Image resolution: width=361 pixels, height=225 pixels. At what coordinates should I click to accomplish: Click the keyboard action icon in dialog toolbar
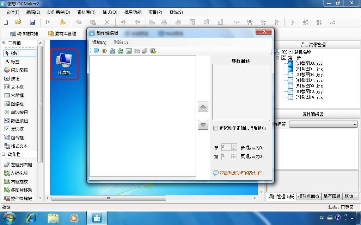click(x=137, y=51)
